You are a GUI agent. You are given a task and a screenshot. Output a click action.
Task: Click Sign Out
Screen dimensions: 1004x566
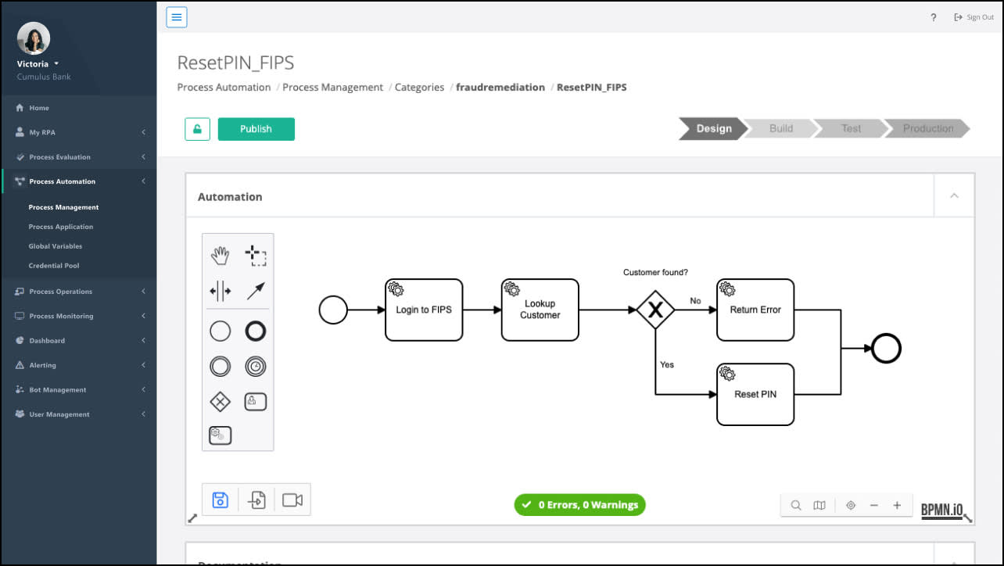coord(974,17)
